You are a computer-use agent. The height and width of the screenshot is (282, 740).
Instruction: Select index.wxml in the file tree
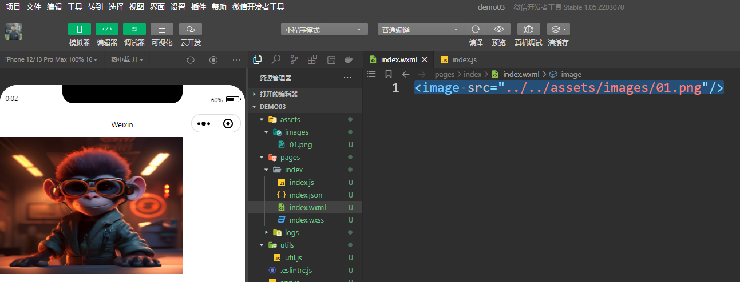(305, 207)
